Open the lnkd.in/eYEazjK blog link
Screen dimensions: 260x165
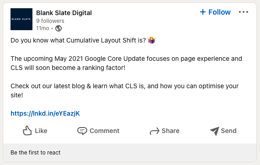click(45, 114)
